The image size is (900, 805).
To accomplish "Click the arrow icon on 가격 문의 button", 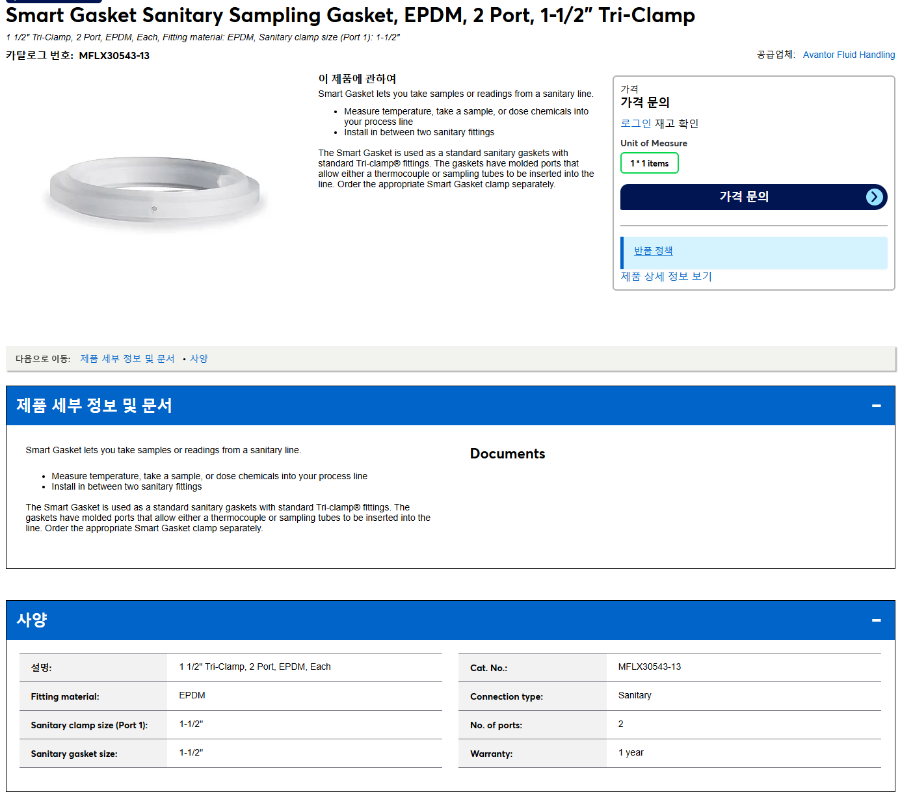I will click(875, 197).
